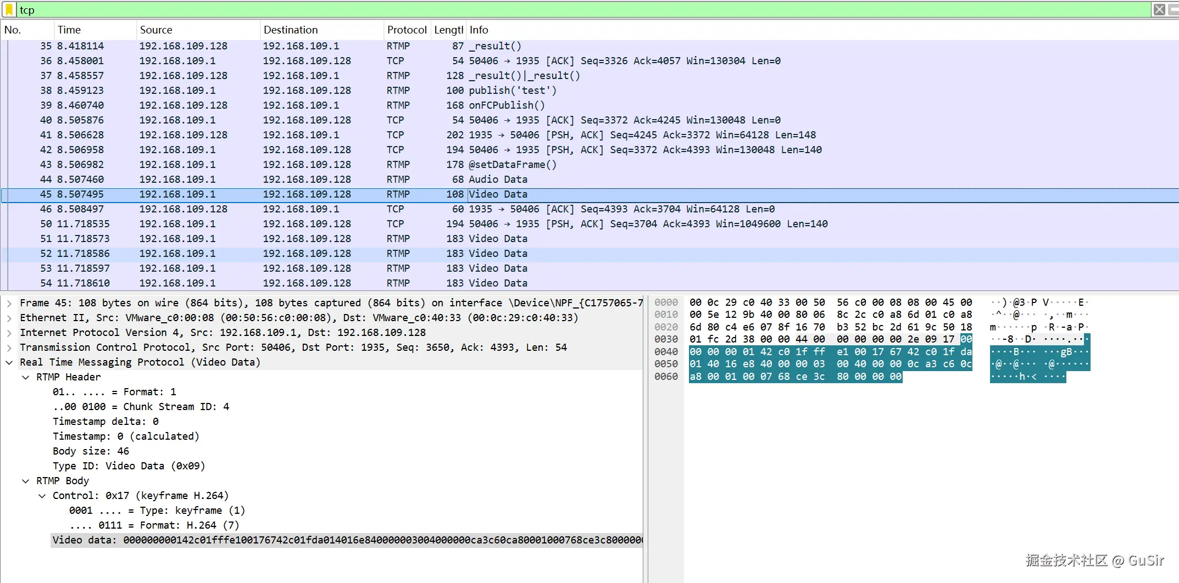Click highlighted hex bytes at offset 0060
This screenshot has height=583, width=1179.
coord(796,377)
